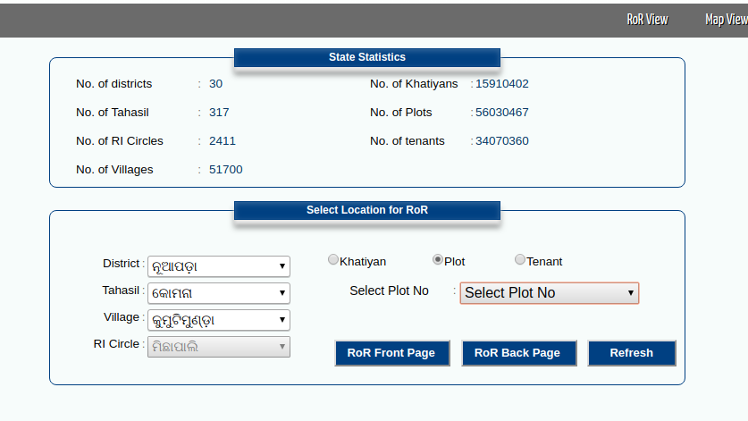Open the RoR View menu item

tap(647, 19)
